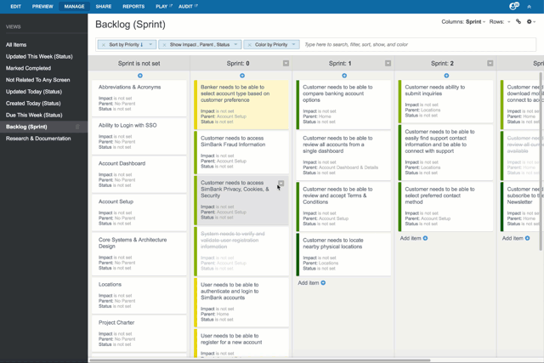Open the Project Charter card
Screen dimensions: 544x363
[139, 333]
